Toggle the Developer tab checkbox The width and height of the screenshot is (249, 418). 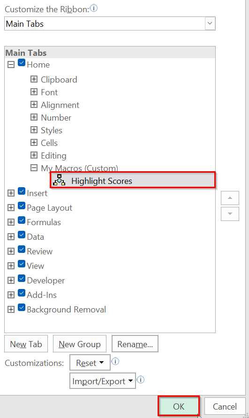click(x=22, y=279)
